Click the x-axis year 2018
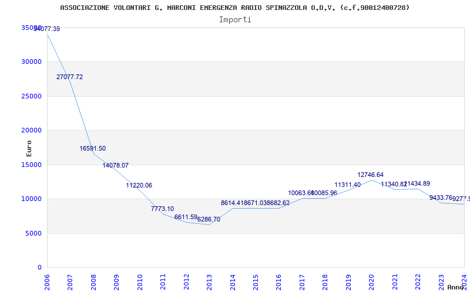The width and height of the screenshot is (470, 293). [x=325, y=282]
